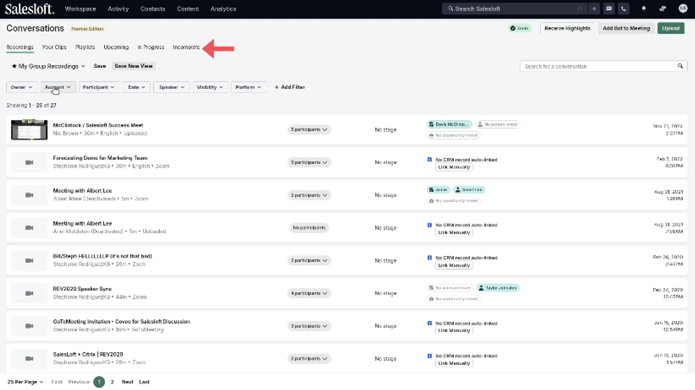
Task: Click camera icon for REV2020 Speaker Sync
Action: 29,294
